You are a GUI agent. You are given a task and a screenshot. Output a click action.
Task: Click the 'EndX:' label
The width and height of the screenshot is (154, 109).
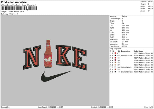point(112,35)
